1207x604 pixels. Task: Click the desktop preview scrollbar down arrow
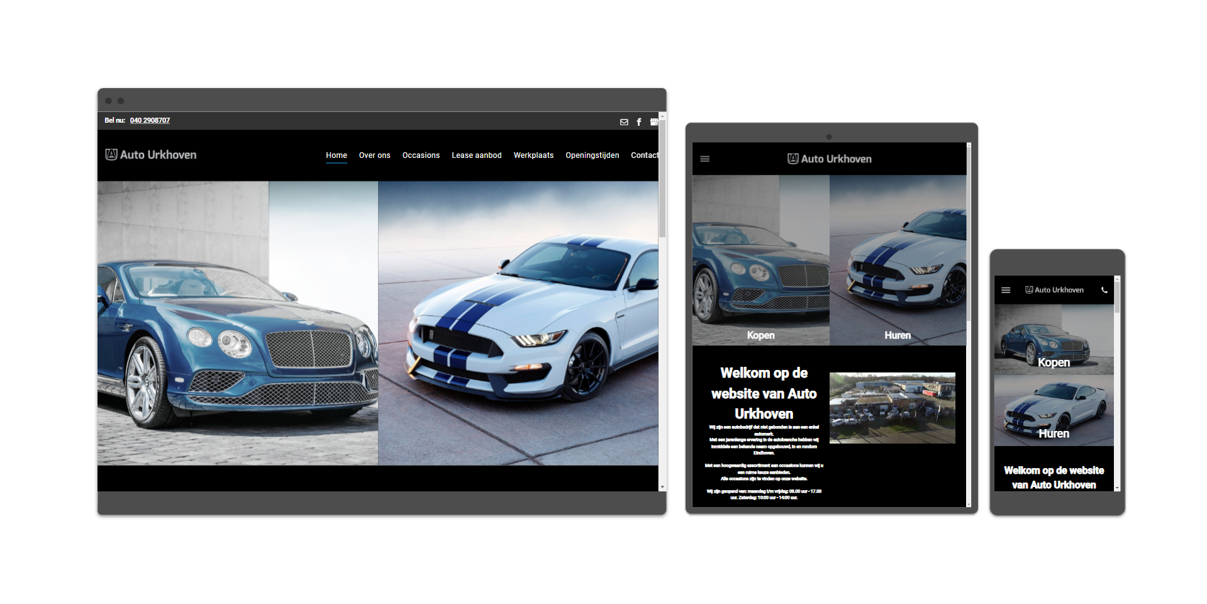(x=662, y=487)
